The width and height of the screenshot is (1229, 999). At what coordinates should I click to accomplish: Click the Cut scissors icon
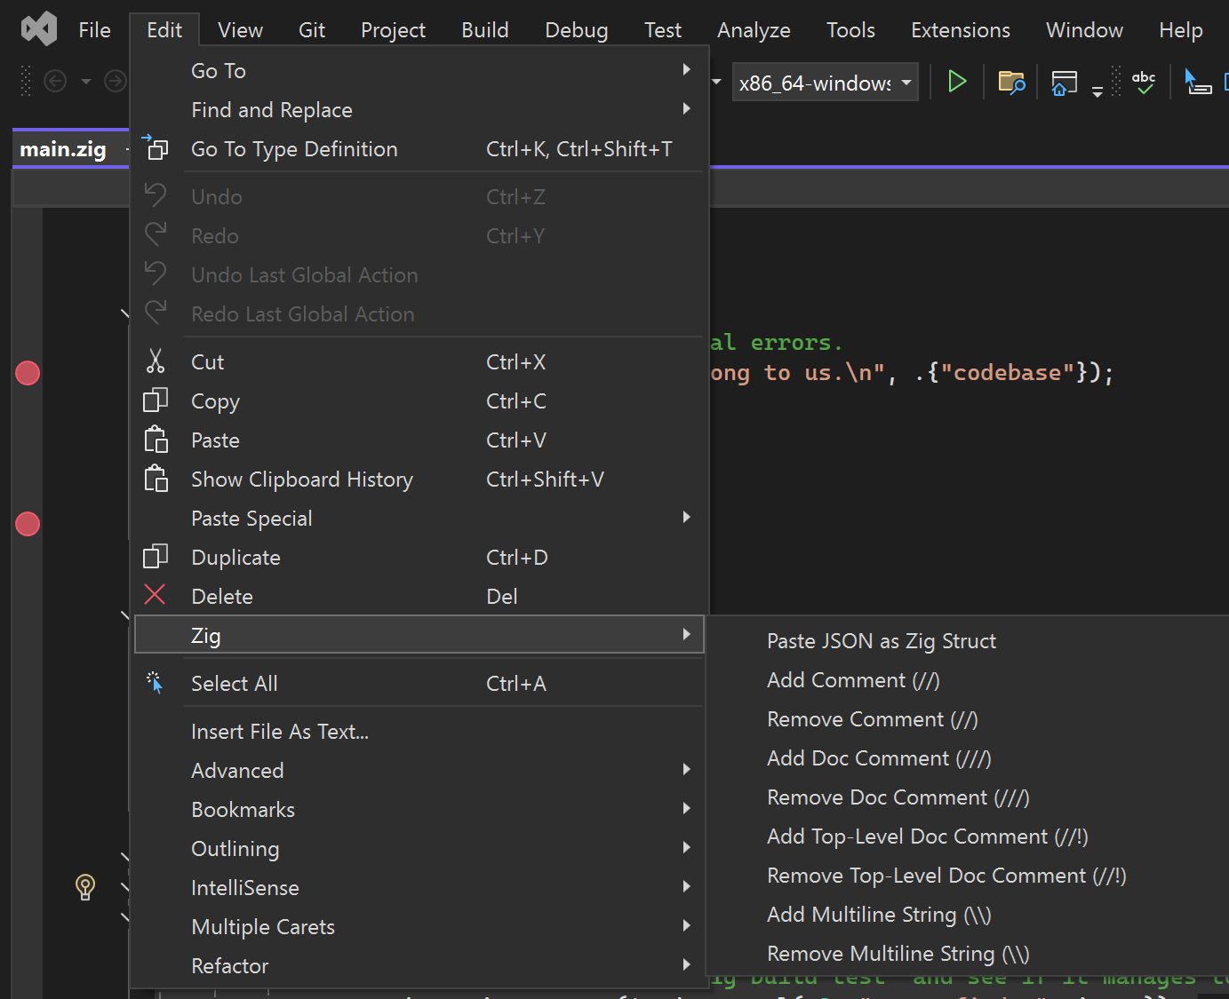pos(156,361)
